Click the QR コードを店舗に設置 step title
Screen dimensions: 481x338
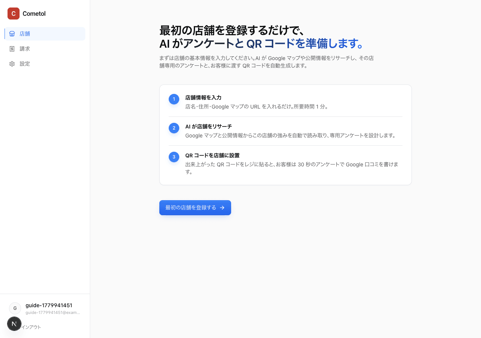(x=212, y=155)
